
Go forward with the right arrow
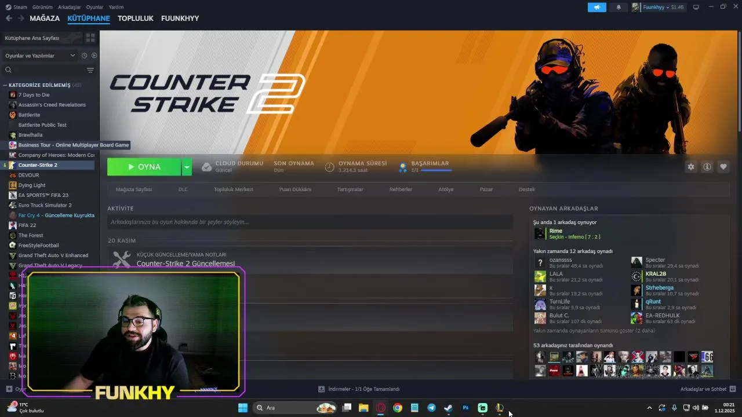21,18
